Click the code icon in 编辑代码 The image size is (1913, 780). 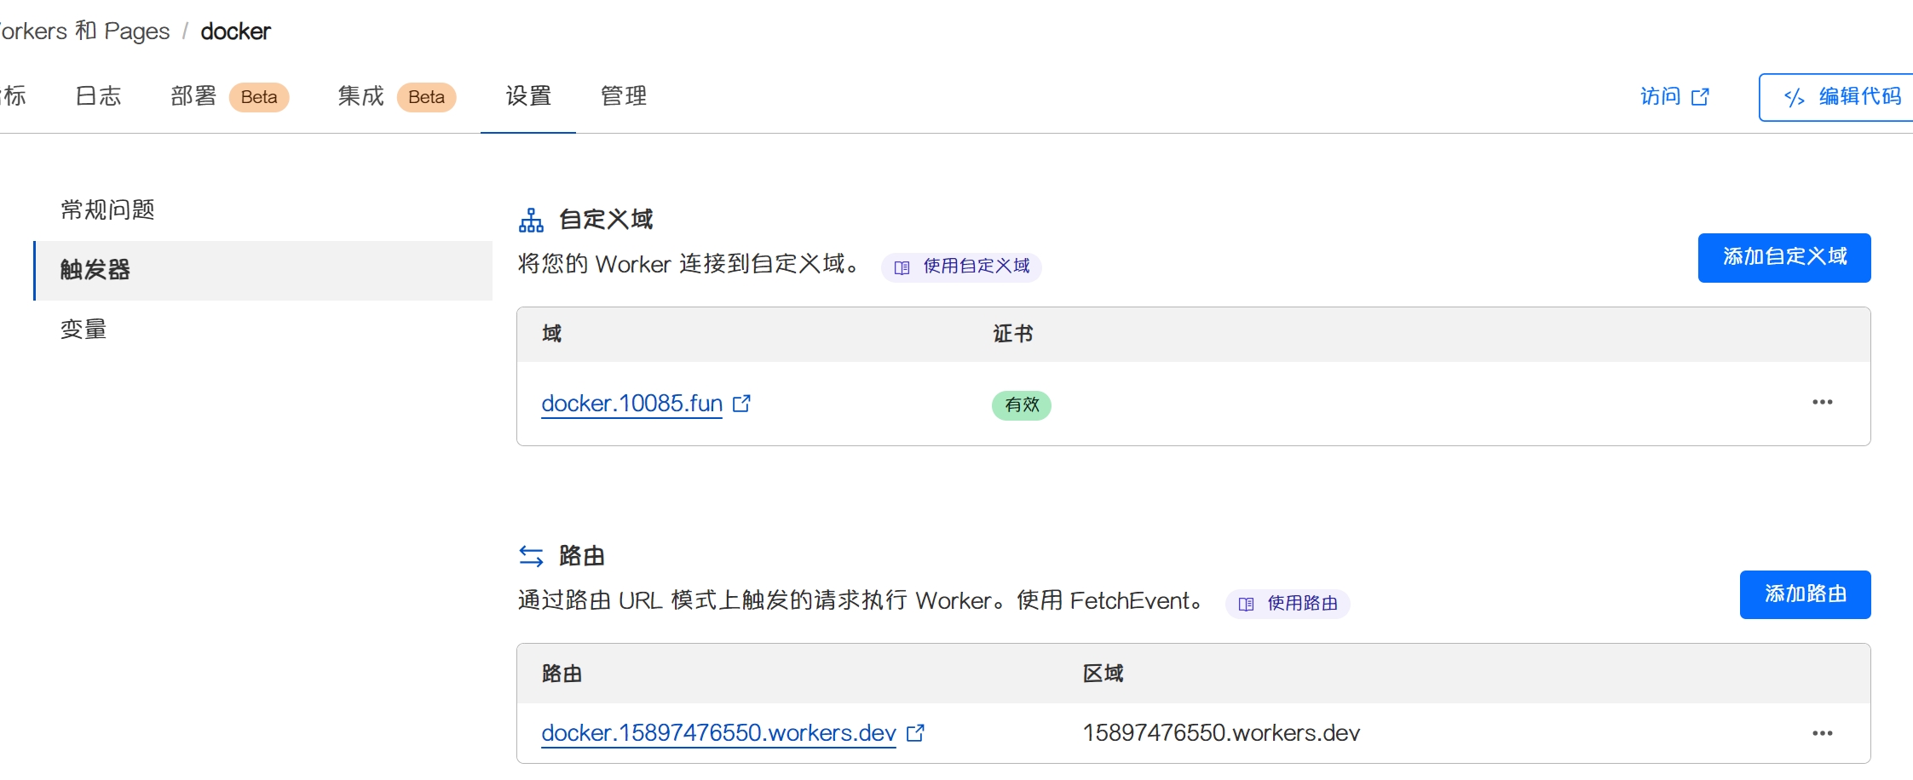[1794, 98]
